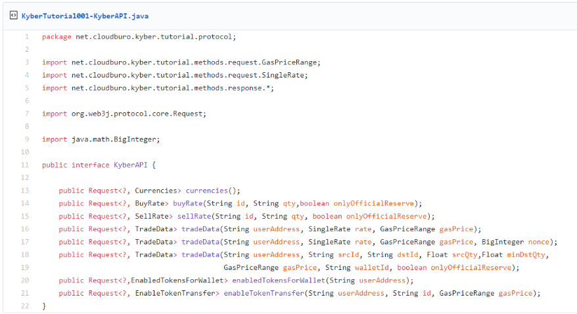Click the code file icon beside the filename
Viewport: 577px width, 314px height.
point(14,15)
